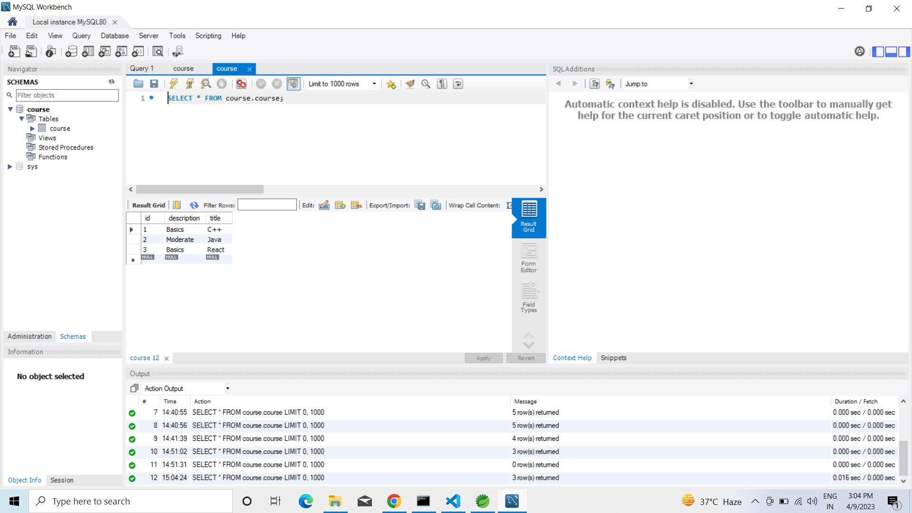Open the Action Output dropdown
This screenshot has width=912, height=513.
tap(228, 389)
